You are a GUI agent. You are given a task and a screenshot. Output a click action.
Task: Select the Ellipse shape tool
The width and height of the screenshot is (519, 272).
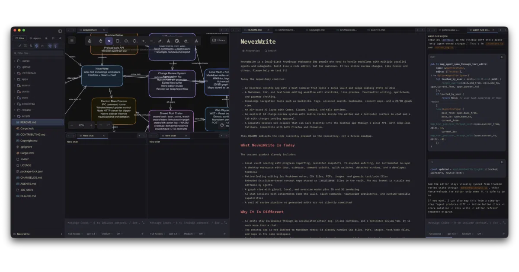tap(135, 41)
